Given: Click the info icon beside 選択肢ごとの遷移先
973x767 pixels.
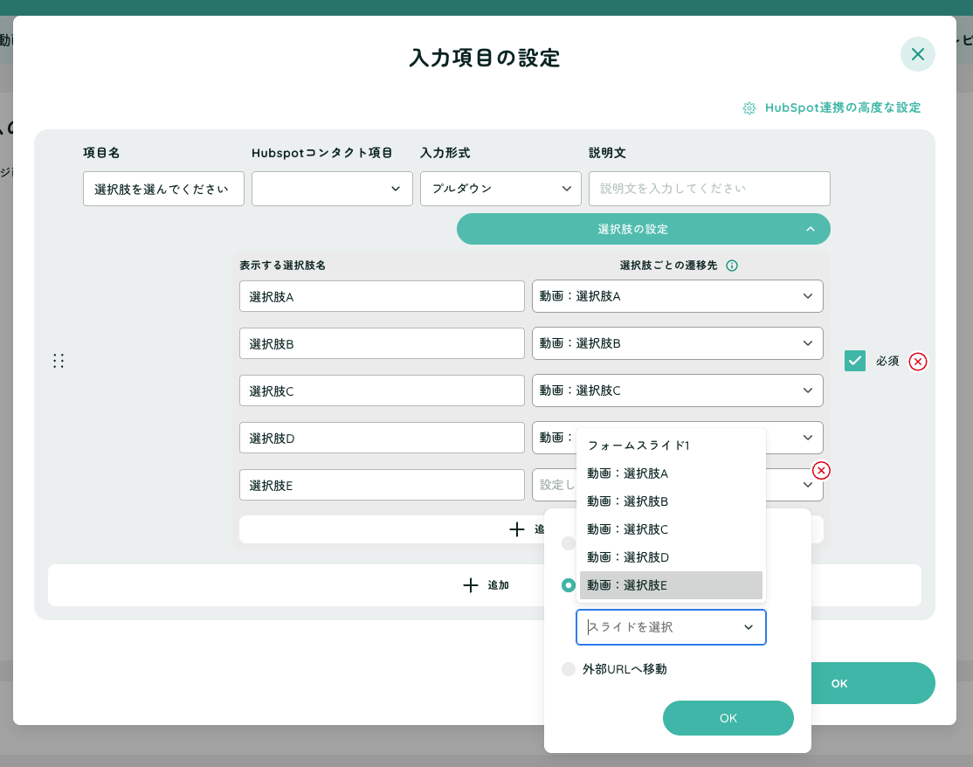Looking at the screenshot, I should [732, 266].
